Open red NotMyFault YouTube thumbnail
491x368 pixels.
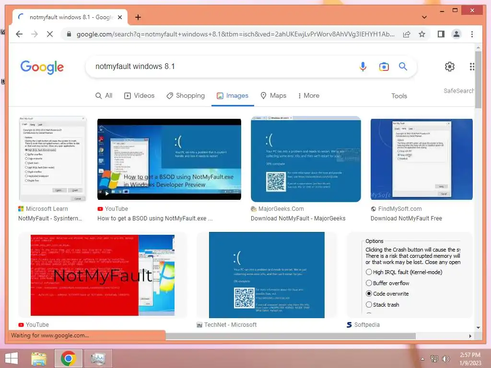[103, 275]
